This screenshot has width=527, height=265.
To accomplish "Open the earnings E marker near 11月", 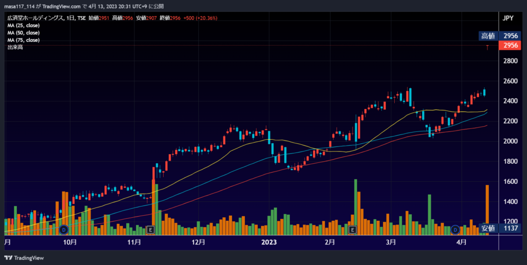I will 151,230.
